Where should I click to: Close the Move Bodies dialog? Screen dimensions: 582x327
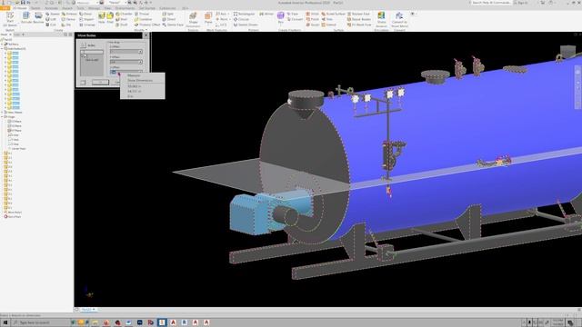pos(145,35)
